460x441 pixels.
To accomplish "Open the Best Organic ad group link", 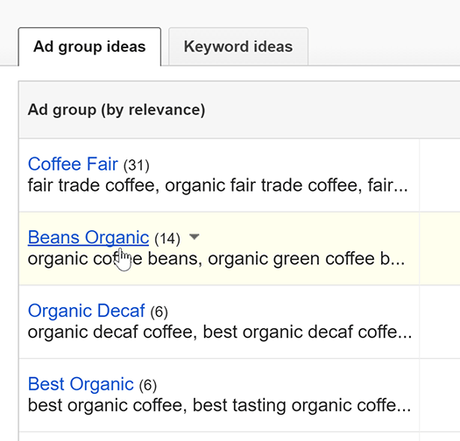I will click(x=81, y=384).
